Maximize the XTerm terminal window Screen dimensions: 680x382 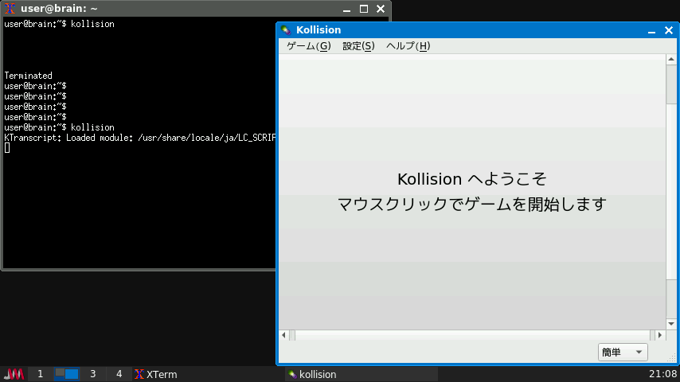364,10
